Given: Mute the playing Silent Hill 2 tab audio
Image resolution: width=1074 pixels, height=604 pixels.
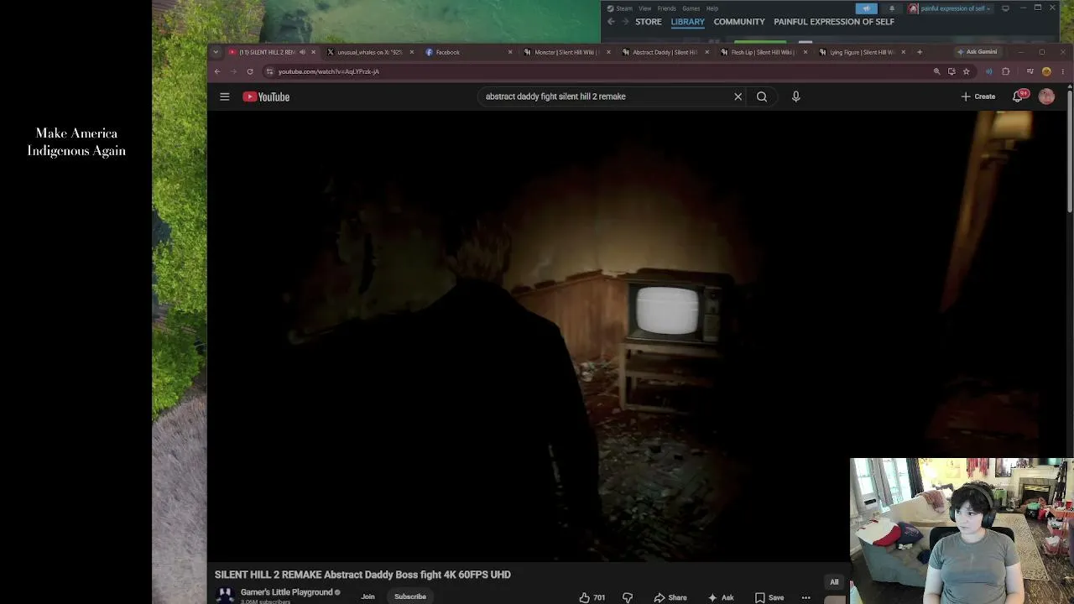Looking at the screenshot, I should [302, 52].
